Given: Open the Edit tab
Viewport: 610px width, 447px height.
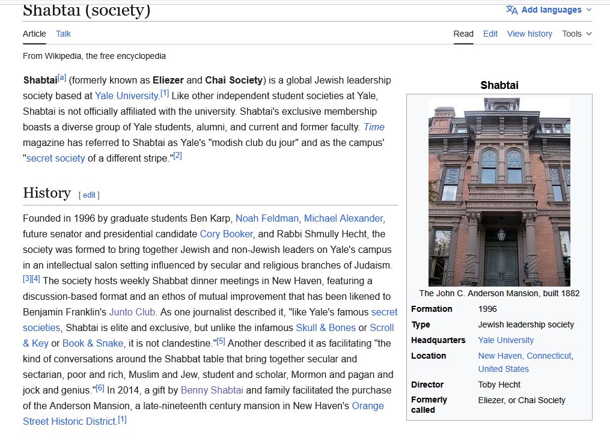Looking at the screenshot, I should (490, 34).
